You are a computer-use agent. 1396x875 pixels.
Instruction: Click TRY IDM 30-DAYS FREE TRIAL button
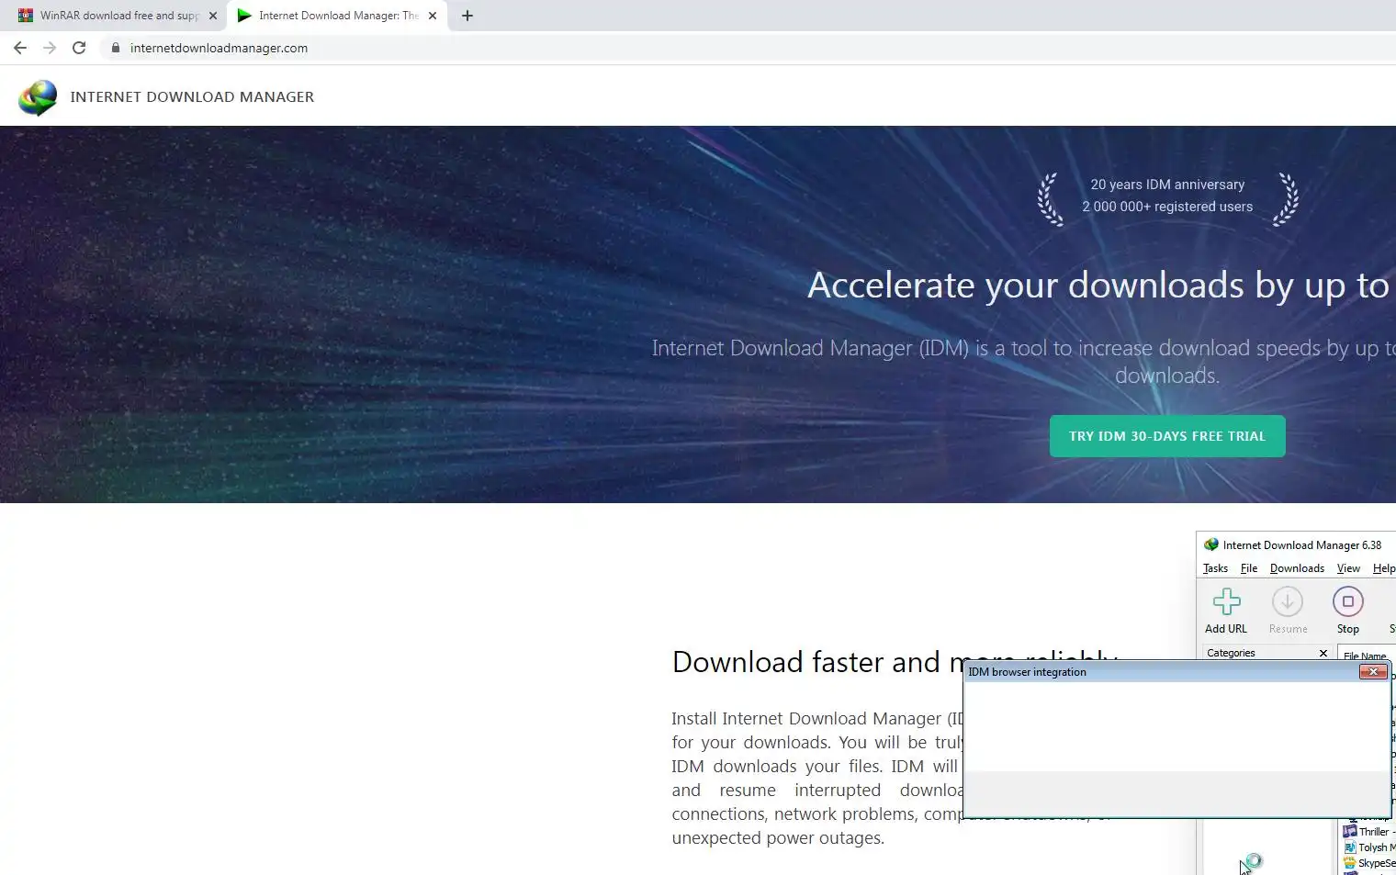click(x=1167, y=436)
